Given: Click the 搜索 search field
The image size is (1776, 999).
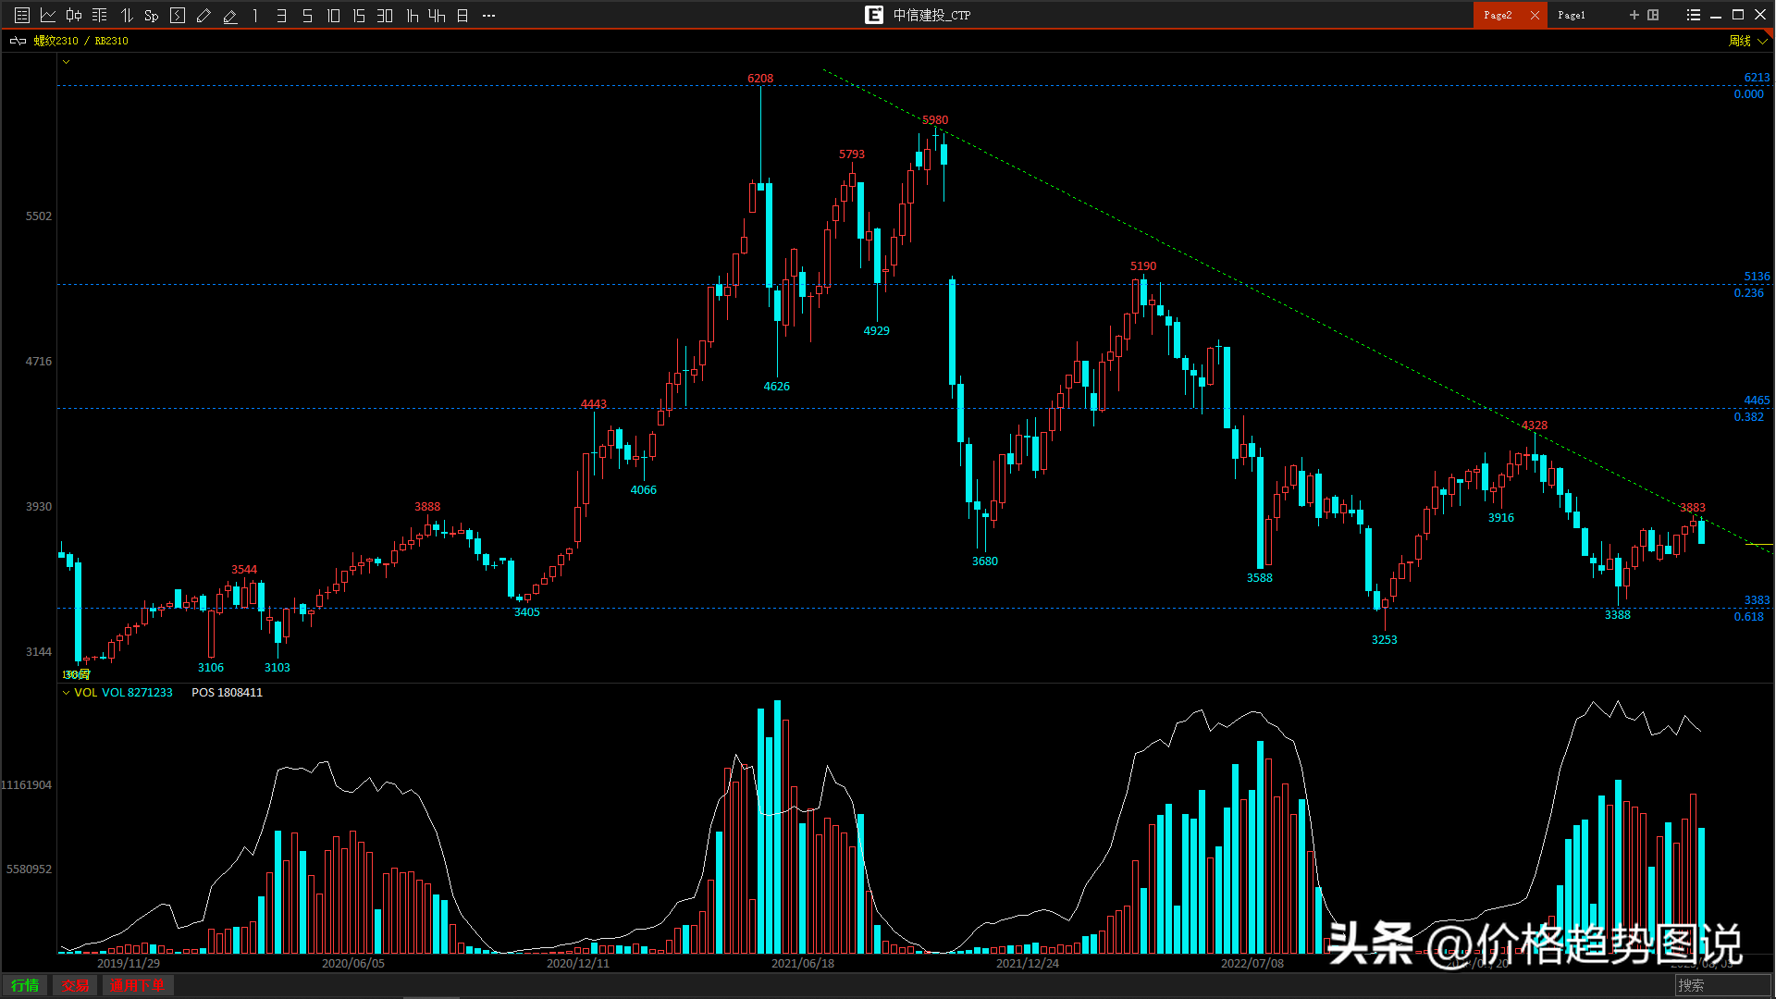Looking at the screenshot, I should coord(1720,985).
